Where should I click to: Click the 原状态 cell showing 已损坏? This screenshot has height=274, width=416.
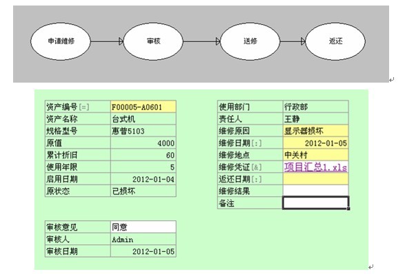(143, 191)
